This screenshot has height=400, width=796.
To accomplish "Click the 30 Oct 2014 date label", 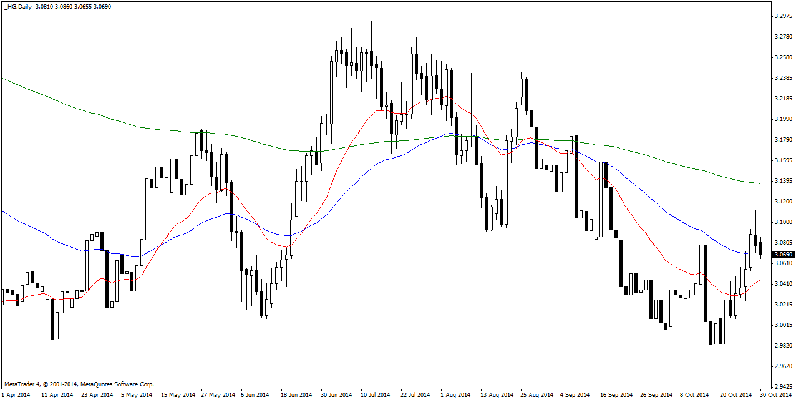I will (774, 395).
